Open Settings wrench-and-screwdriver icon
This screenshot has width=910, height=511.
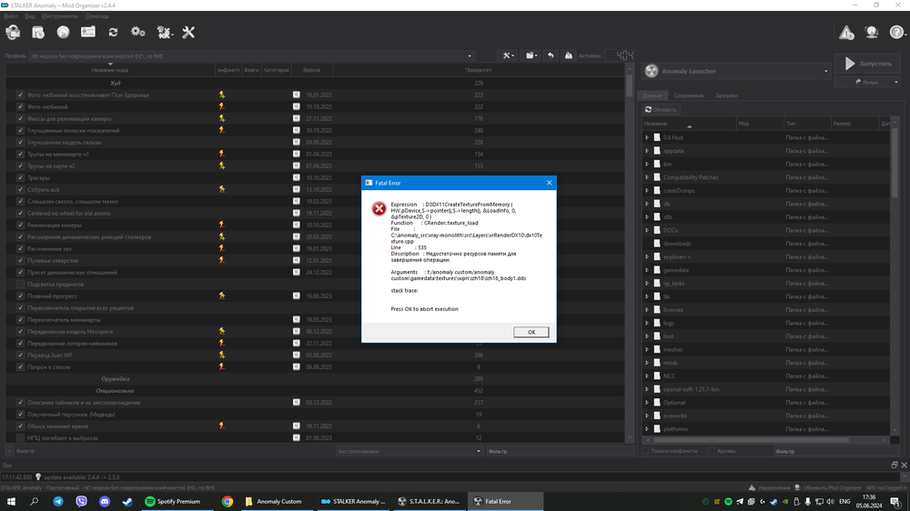click(x=188, y=33)
